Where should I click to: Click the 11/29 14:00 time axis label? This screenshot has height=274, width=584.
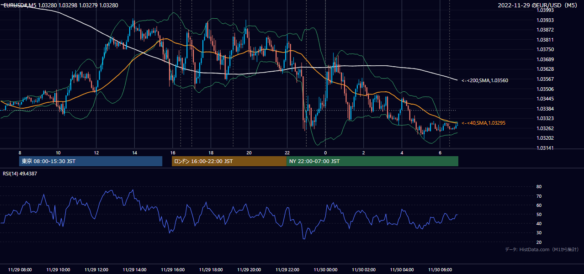point(134,270)
